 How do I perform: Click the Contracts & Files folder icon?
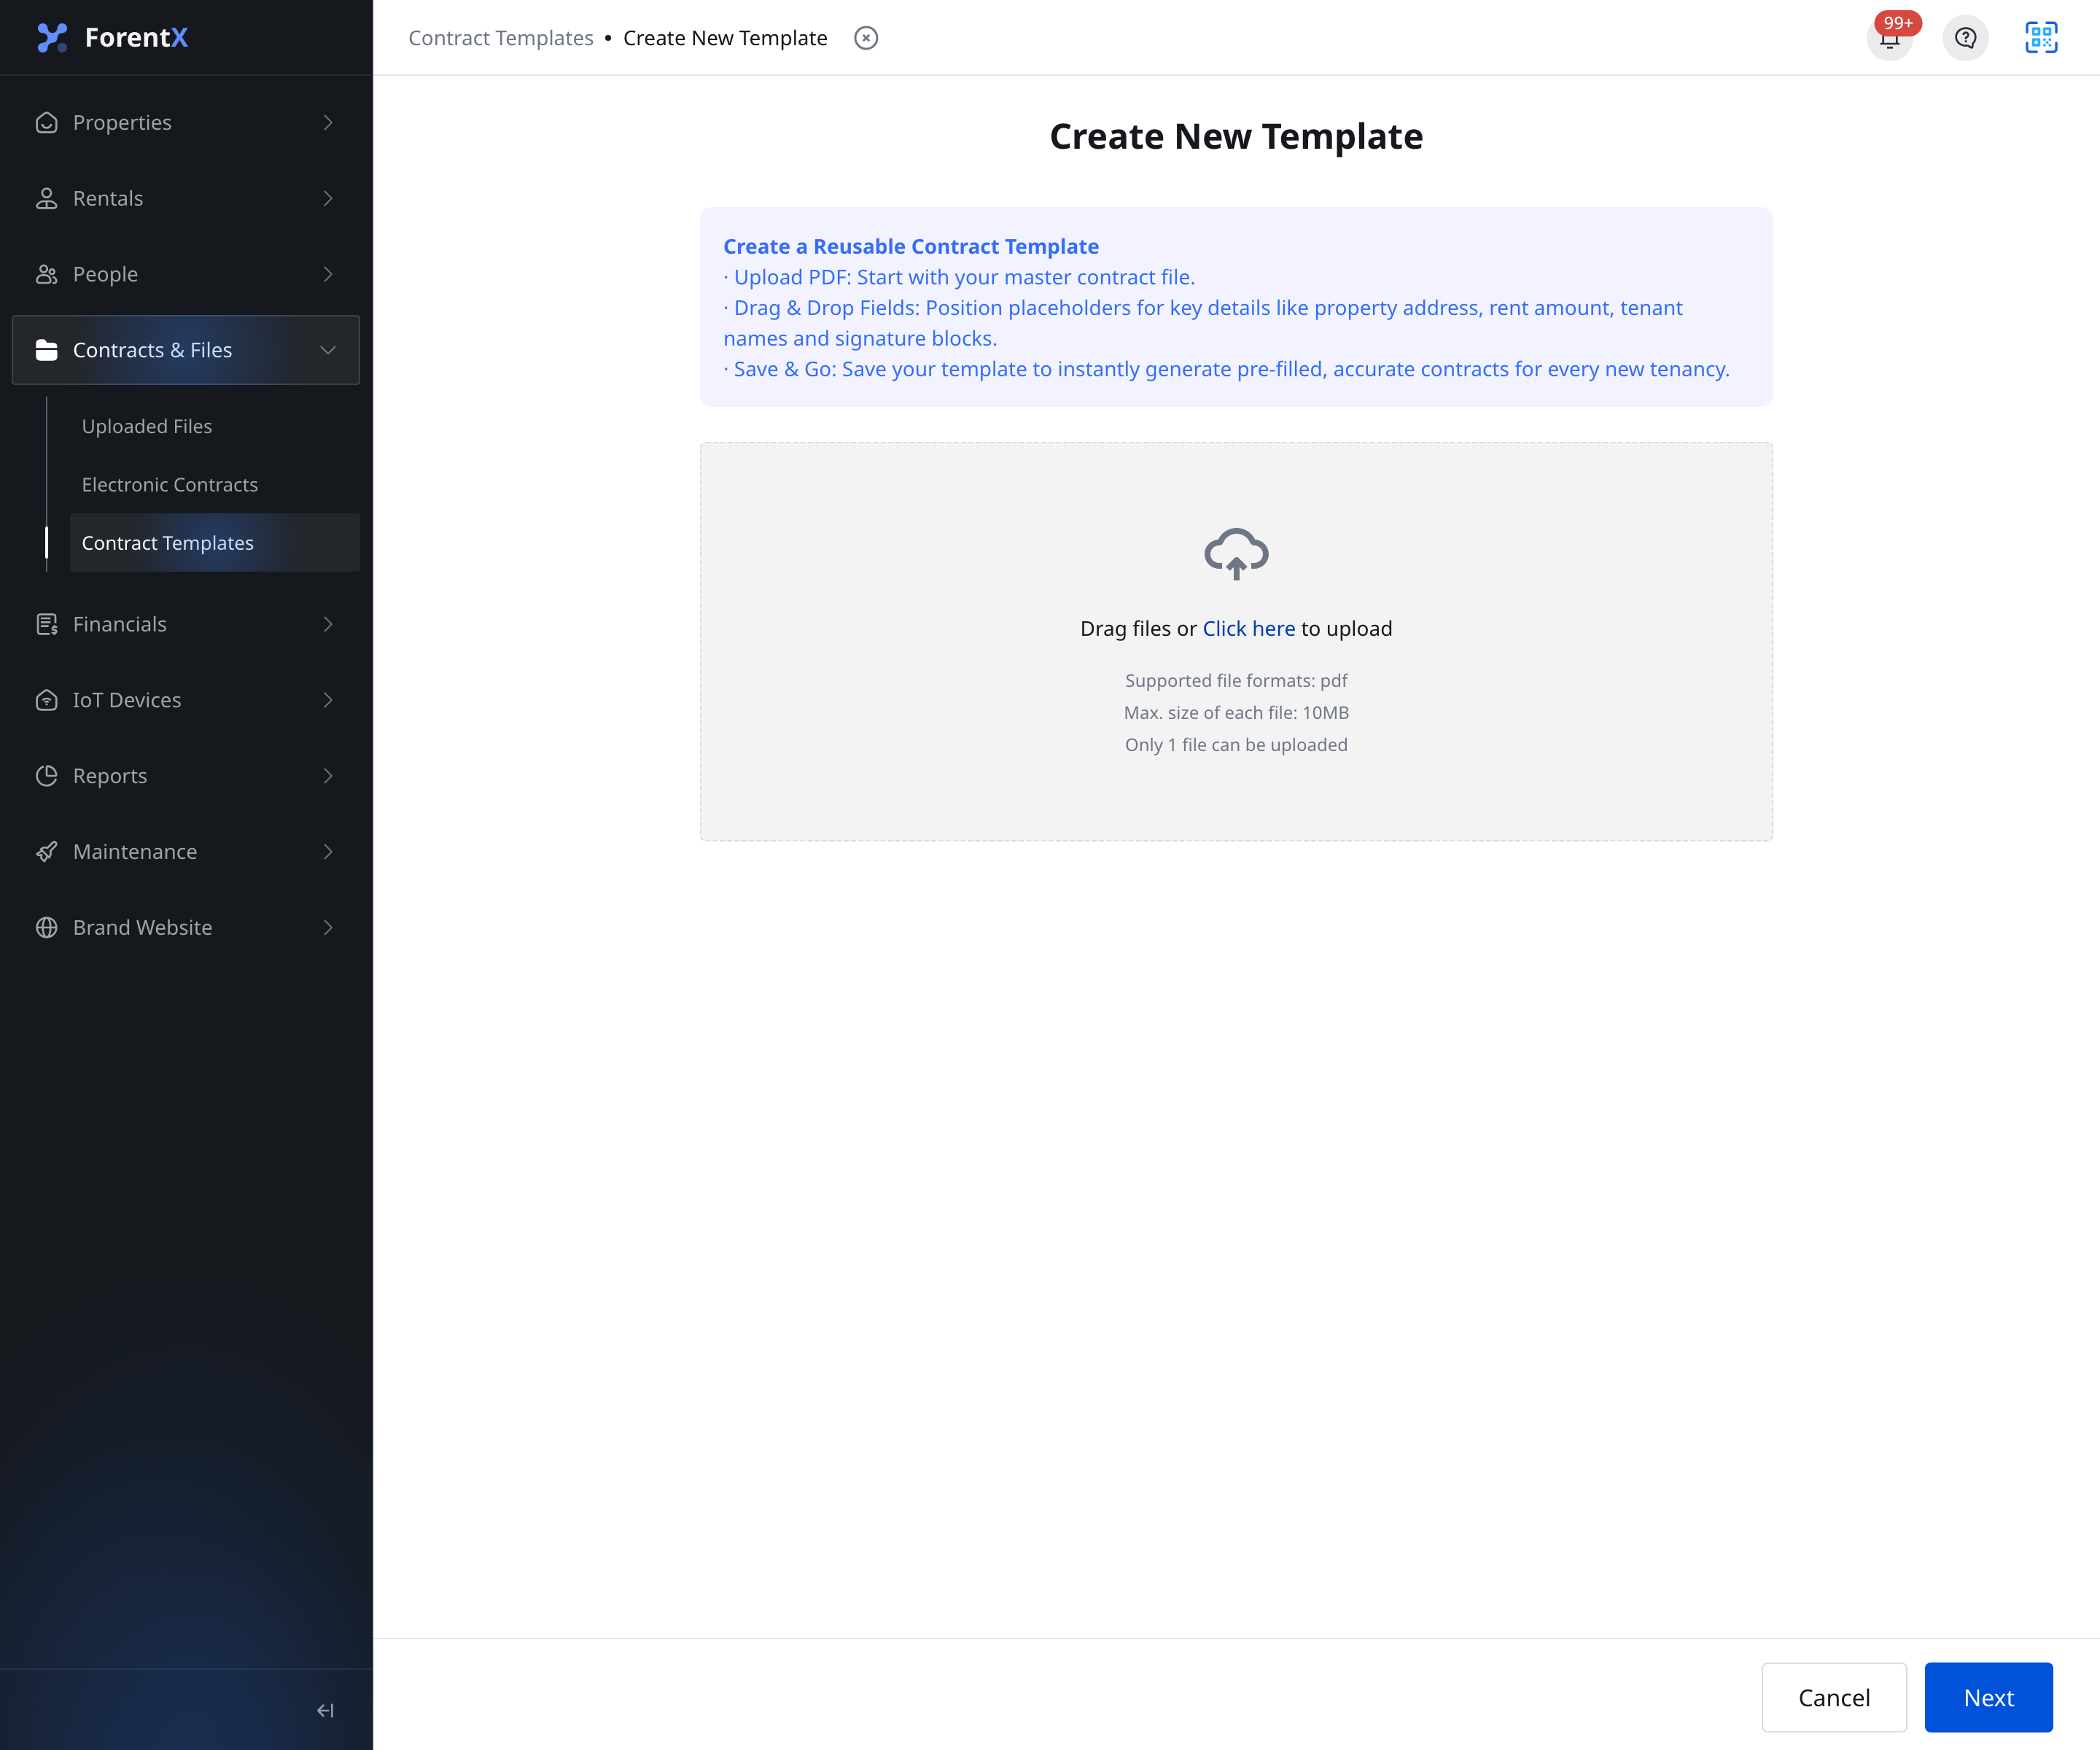tap(46, 350)
